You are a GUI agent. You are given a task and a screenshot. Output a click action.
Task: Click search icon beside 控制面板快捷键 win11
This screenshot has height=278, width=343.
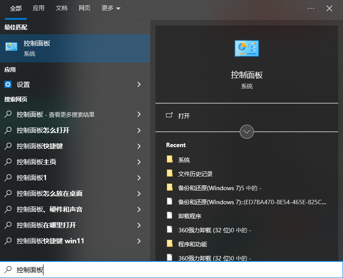8,241
